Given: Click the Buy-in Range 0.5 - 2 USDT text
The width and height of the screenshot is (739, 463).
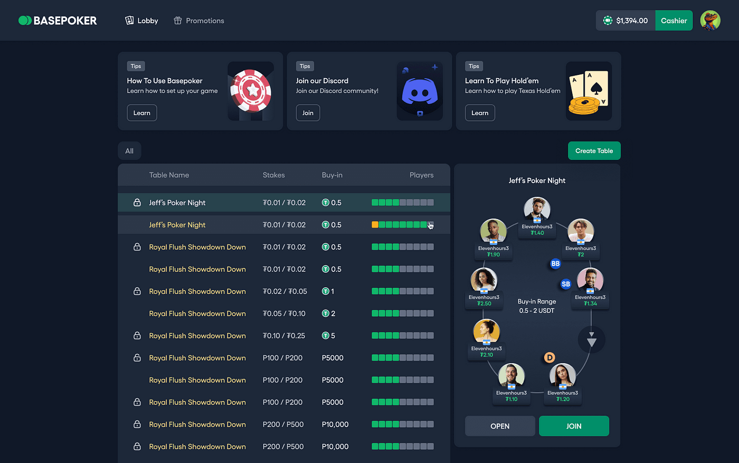Looking at the screenshot, I should click(537, 306).
